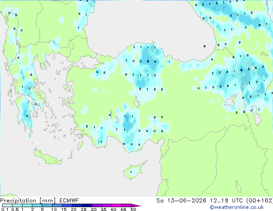Click the "5" legend scale label
273x211 pixels.
click(x=42, y=209)
